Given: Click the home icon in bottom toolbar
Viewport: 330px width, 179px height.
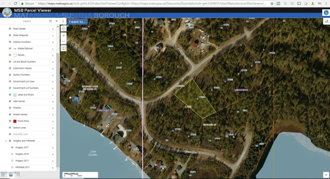Looking at the screenshot, I should [3, 175].
